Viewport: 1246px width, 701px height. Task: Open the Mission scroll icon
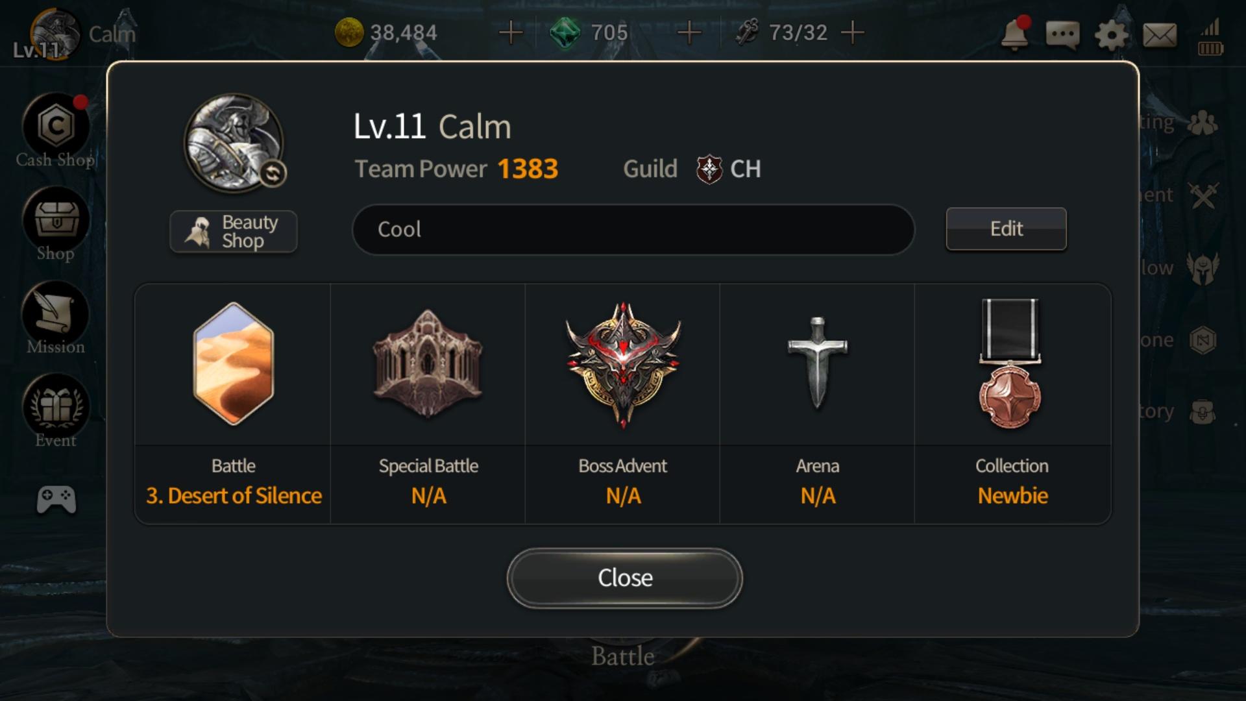56,314
